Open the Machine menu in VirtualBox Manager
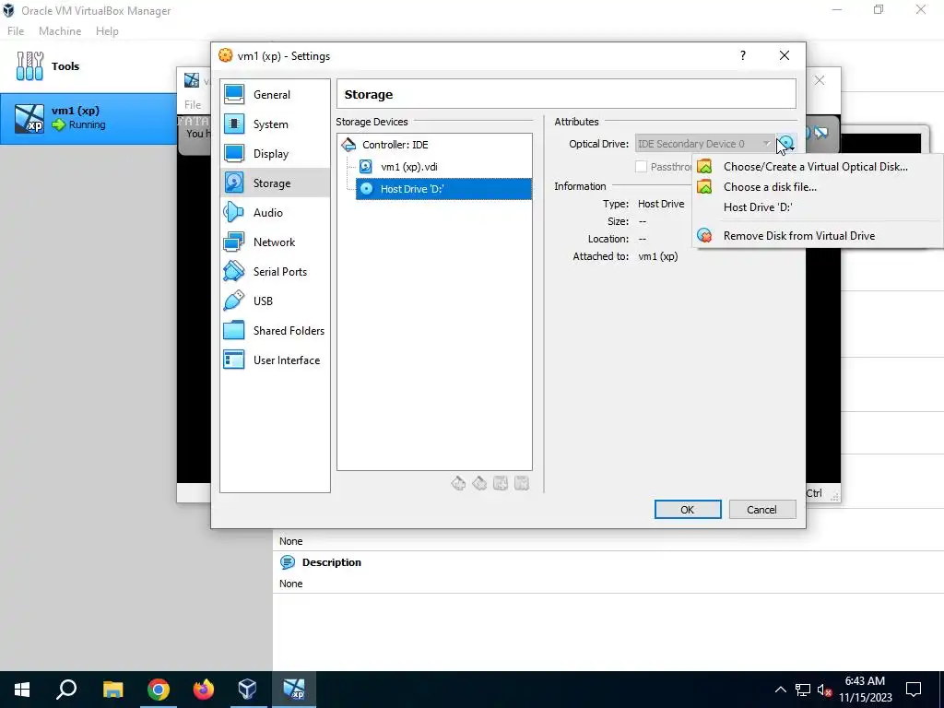 pyautogui.click(x=60, y=31)
